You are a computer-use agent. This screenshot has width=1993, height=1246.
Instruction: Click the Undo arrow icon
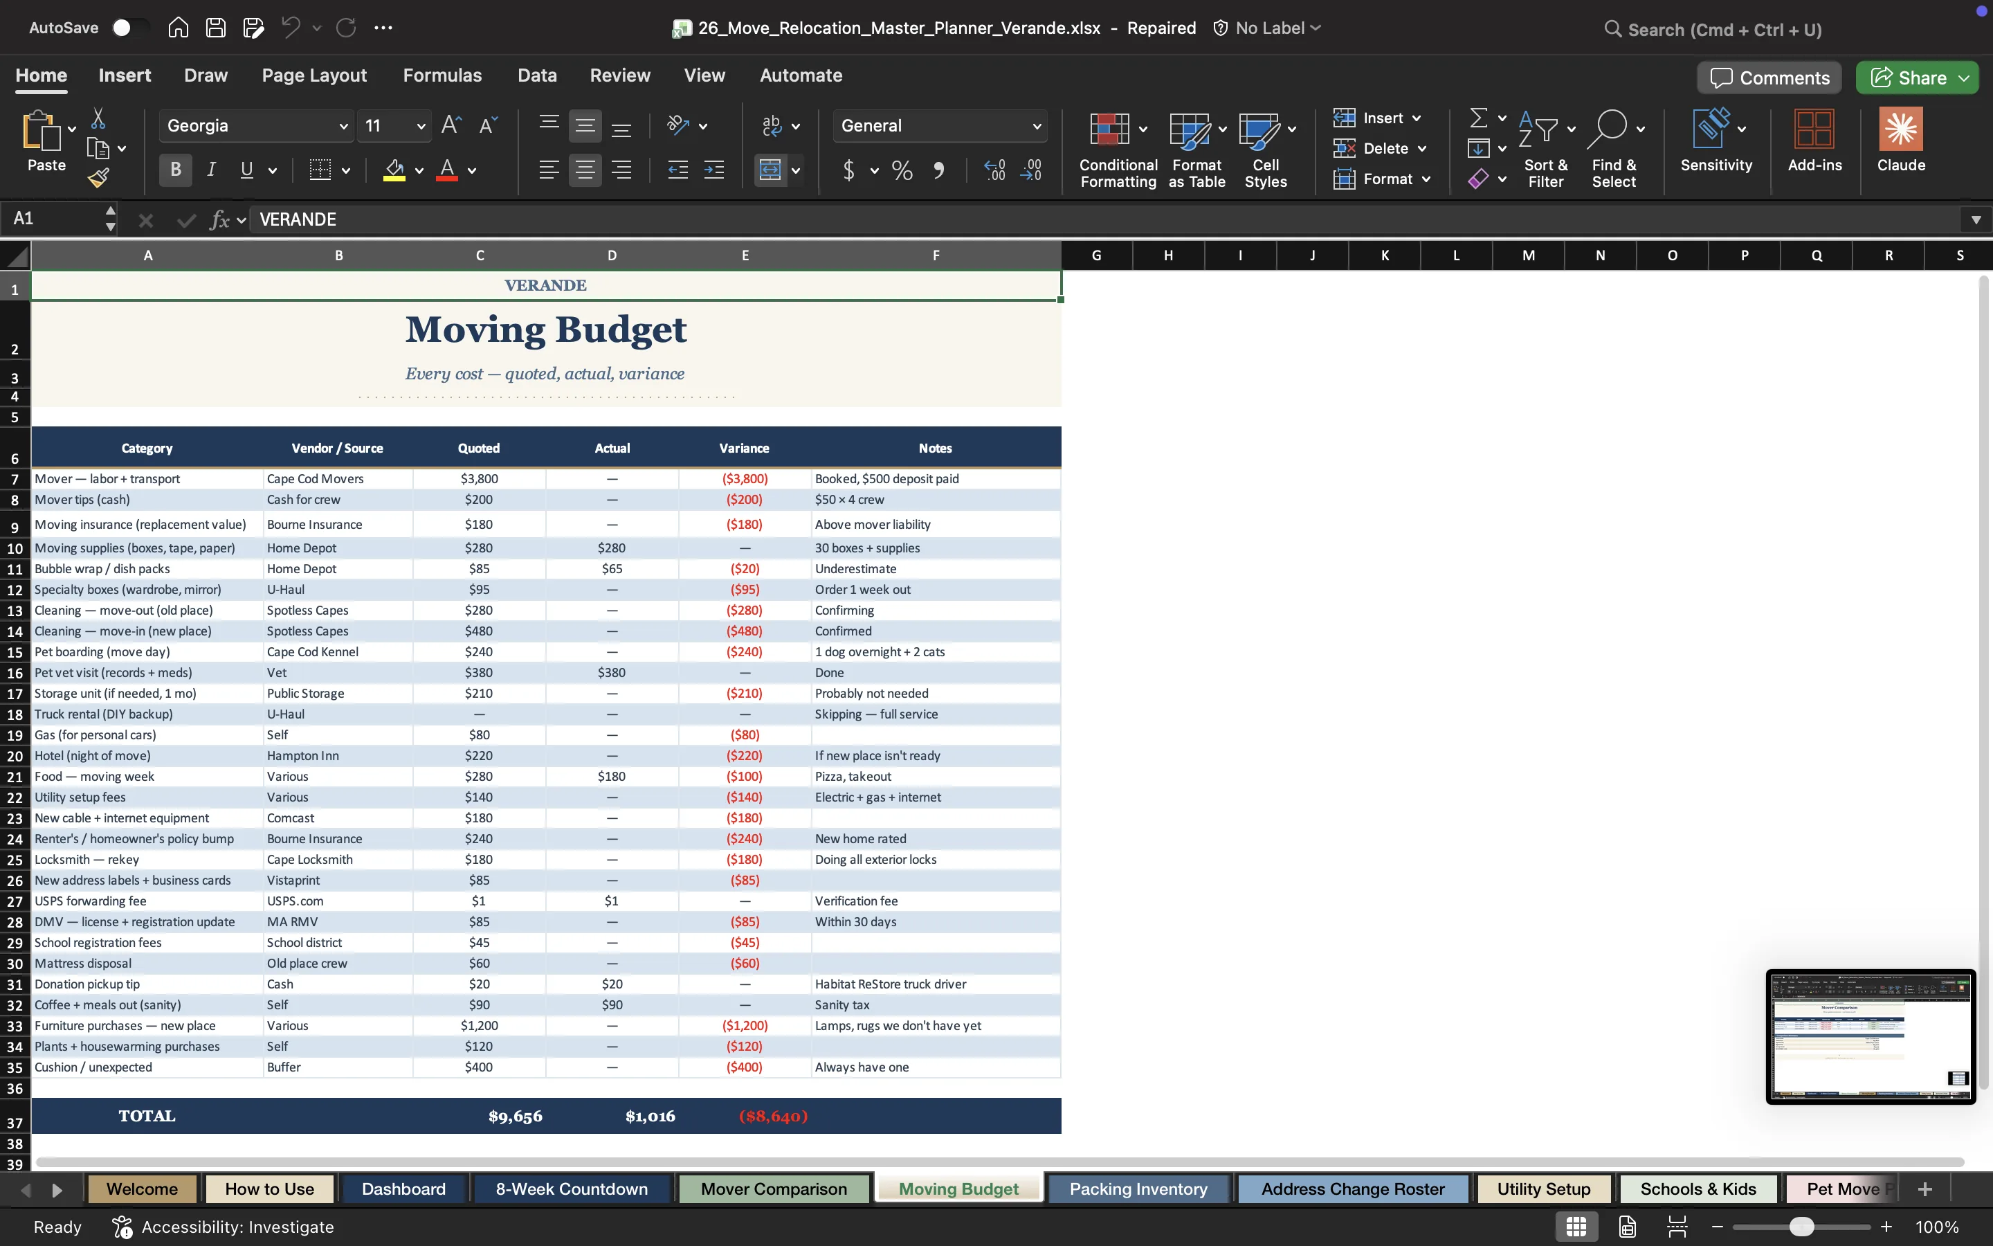point(290,28)
